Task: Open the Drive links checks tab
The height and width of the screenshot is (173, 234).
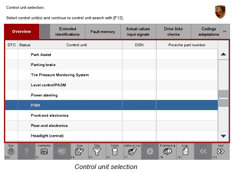Action: click(x=173, y=31)
